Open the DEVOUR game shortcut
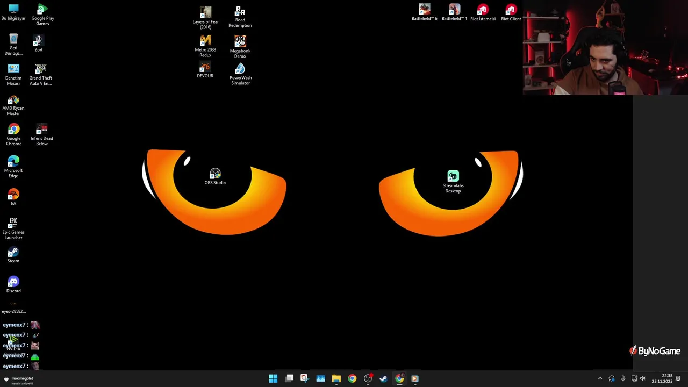 205,70
